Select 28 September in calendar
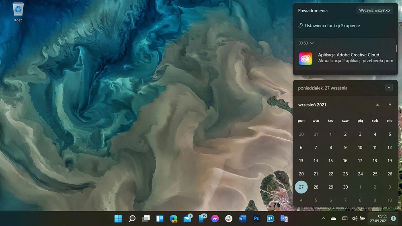Viewport: 402px width, 226px height. coord(316,187)
